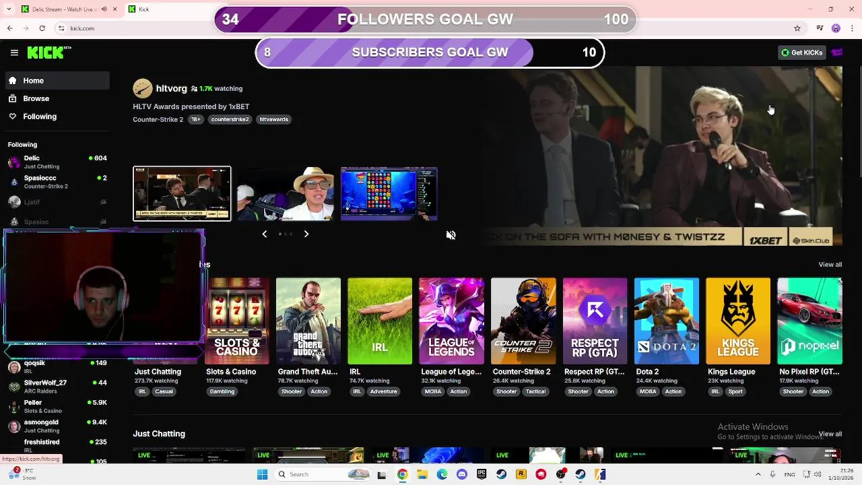
Task: Open Delic channel in Following list
Action: coord(57,162)
